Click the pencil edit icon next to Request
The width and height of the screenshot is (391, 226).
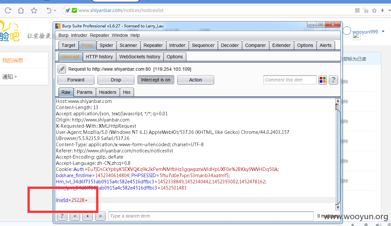coord(61,69)
